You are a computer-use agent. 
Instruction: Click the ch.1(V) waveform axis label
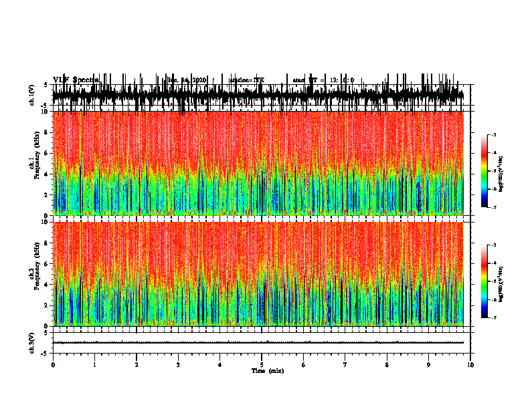pyautogui.click(x=32, y=95)
